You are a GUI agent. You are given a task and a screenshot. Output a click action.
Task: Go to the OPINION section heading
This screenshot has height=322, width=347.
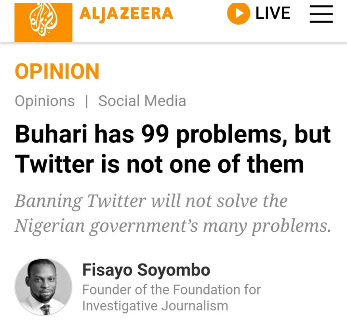point(57,72)
